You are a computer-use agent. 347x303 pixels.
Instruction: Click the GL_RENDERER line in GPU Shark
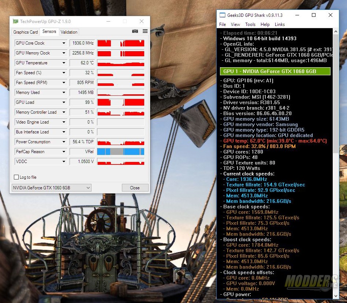tap(278, 55)
